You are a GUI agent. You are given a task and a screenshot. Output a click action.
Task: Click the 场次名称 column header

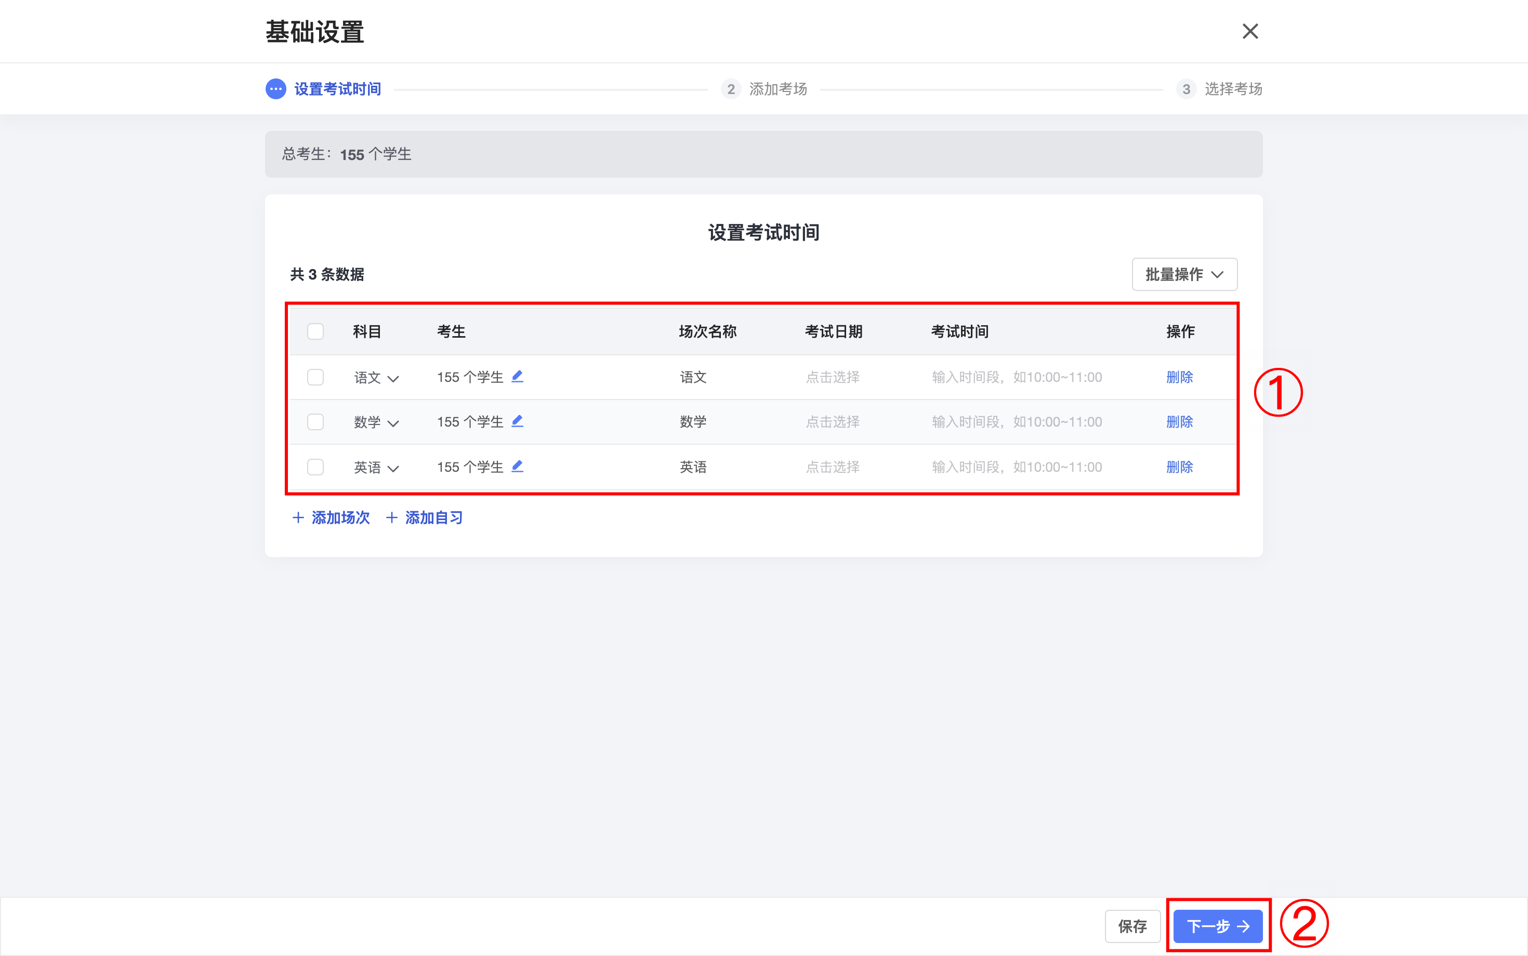708,331
